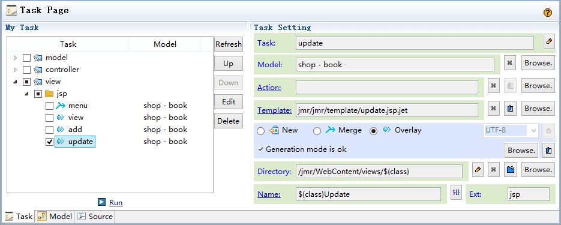Click in the Ext input field
The width and height of the screenshot is (561, 225).
pos(528,194)
